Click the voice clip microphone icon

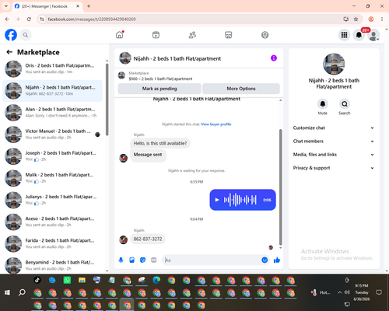click(121, 260)
